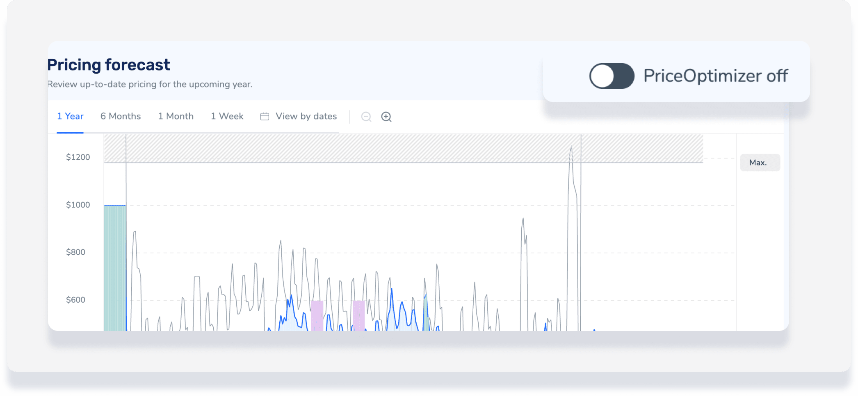Click the tallest gray price spike peak
Screen dimensions: 858x396
click(571, 148)
